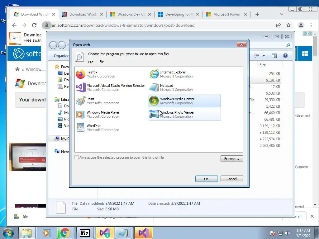
Task: Enable Always use the selected program checkbox
Action: [x=77, y=157]
